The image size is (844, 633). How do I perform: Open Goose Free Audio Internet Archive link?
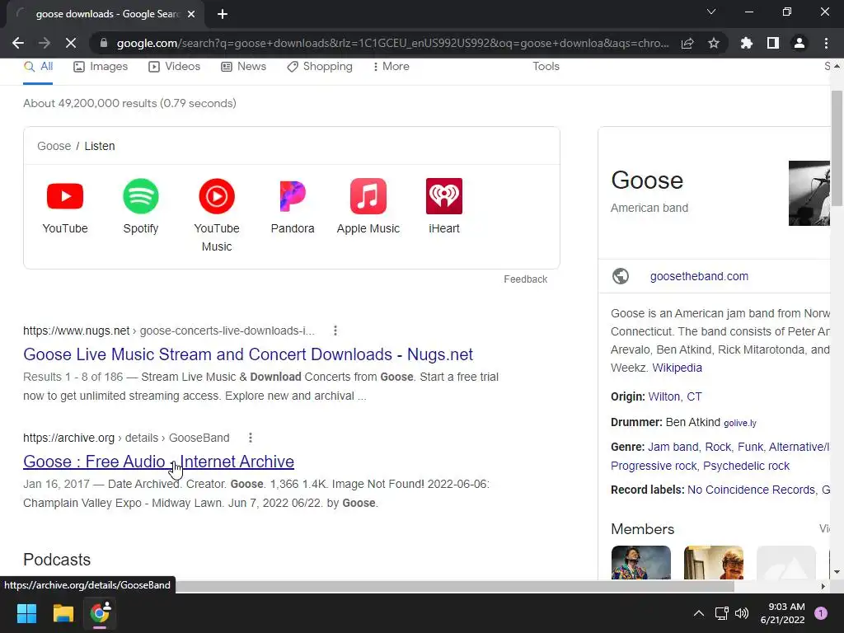pos(159,462)
